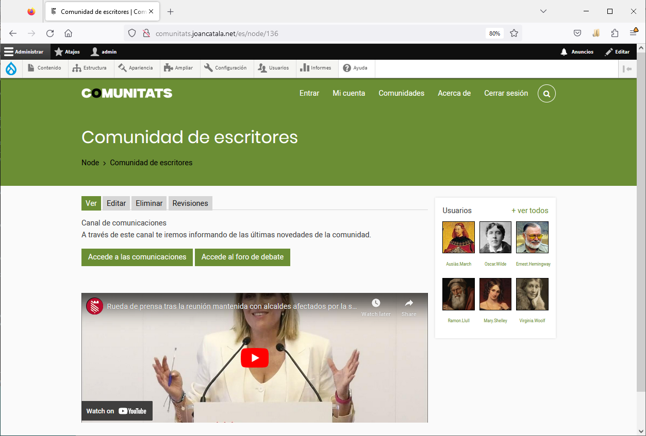Open Ausiàs.March user portrait
Image resolution: width=646 pixels, height=436 pixels.
point(458,237)
